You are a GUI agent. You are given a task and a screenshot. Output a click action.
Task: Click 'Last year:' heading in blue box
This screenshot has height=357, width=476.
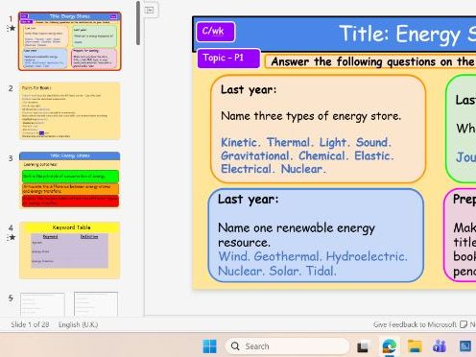pos(249,200)
